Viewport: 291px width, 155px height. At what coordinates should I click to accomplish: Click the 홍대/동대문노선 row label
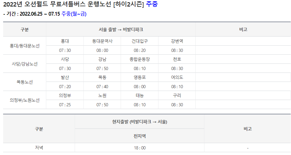24,46
